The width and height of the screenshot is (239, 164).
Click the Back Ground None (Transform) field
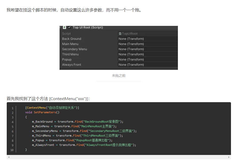point(148,39)
